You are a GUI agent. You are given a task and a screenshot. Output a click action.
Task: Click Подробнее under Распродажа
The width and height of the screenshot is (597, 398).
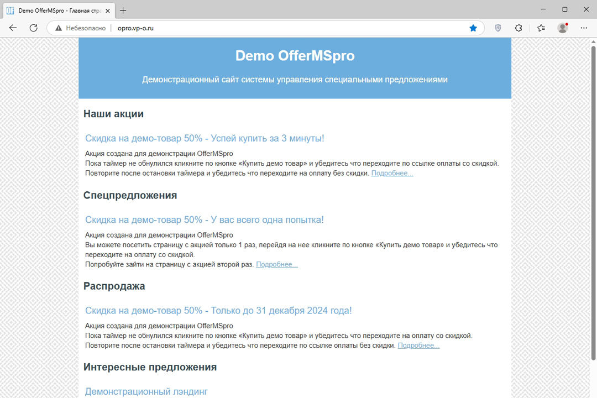pos(418,345)
